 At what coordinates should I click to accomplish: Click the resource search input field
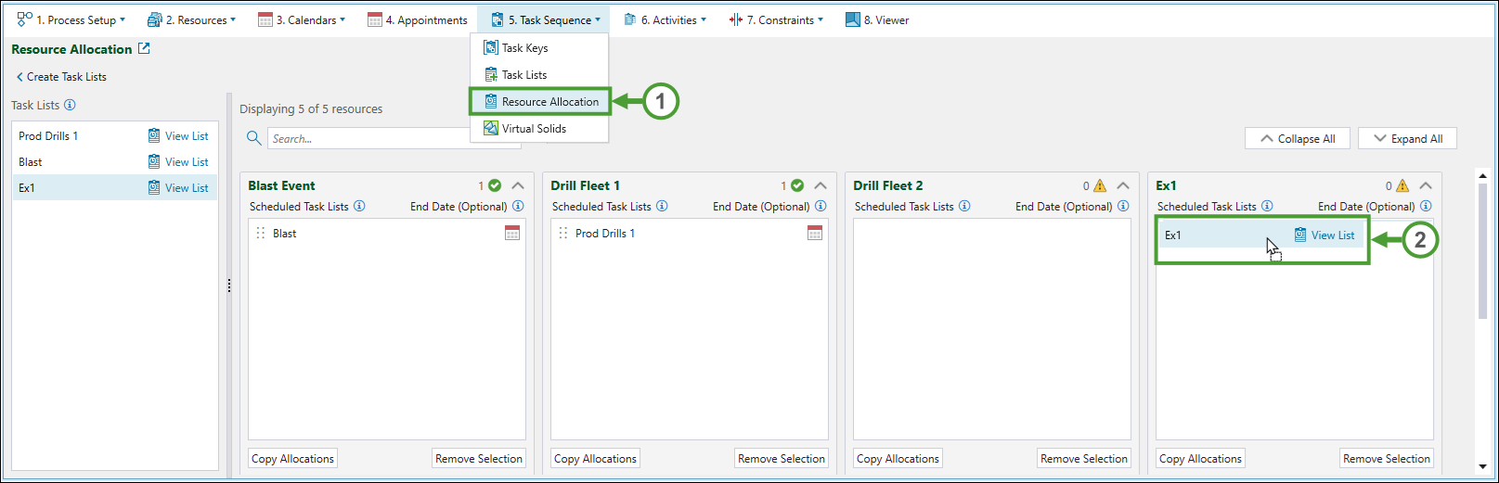[381, 138]
